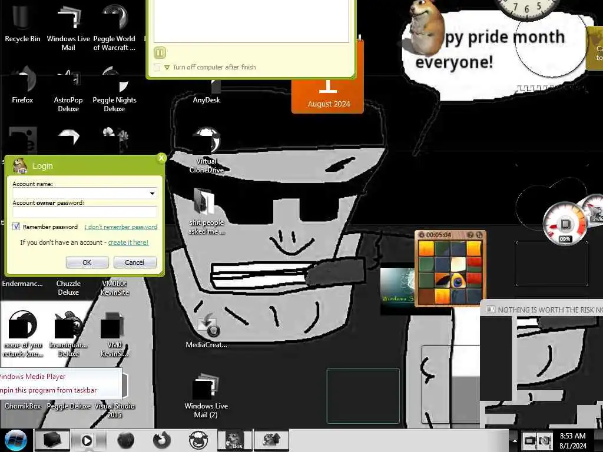Screen dimensions: 603x452
Task: Open Windows Media Player from the taskbar
Action: coord(89,440)
